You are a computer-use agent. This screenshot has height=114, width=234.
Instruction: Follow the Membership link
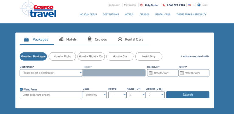(130, 5)
